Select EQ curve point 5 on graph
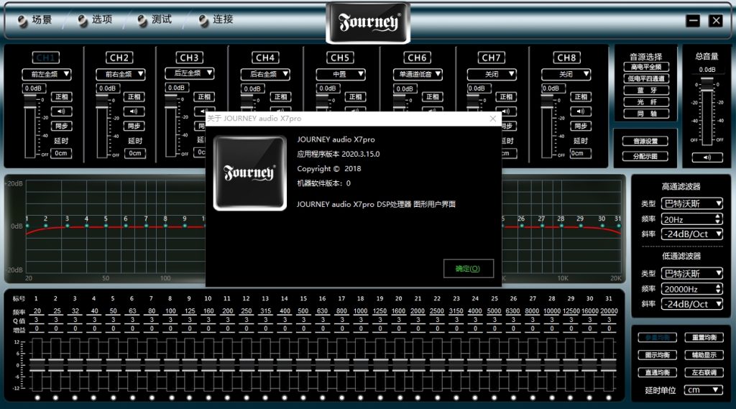 coord(106,226)
